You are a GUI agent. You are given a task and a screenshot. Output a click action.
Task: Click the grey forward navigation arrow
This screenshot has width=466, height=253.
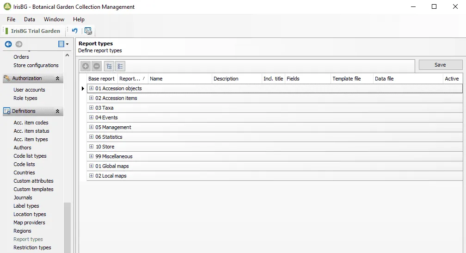click(x=18, y=44)
